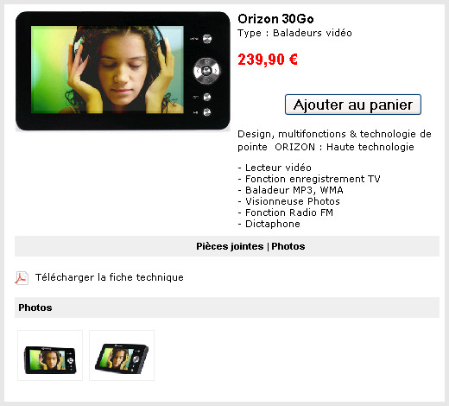Click the Orizon 30Go product title
Screen dimensions: 449x406
click(275, 19)
